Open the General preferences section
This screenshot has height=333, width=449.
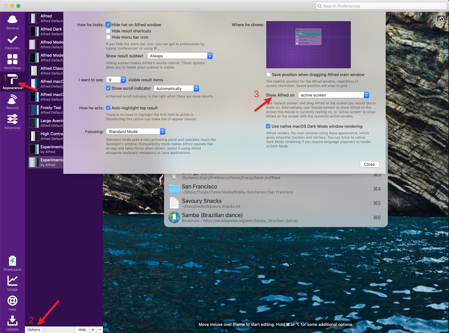tap(12, 22)
